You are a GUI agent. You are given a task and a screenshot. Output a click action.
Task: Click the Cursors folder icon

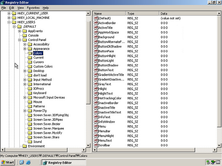click(x=30, y=62)
